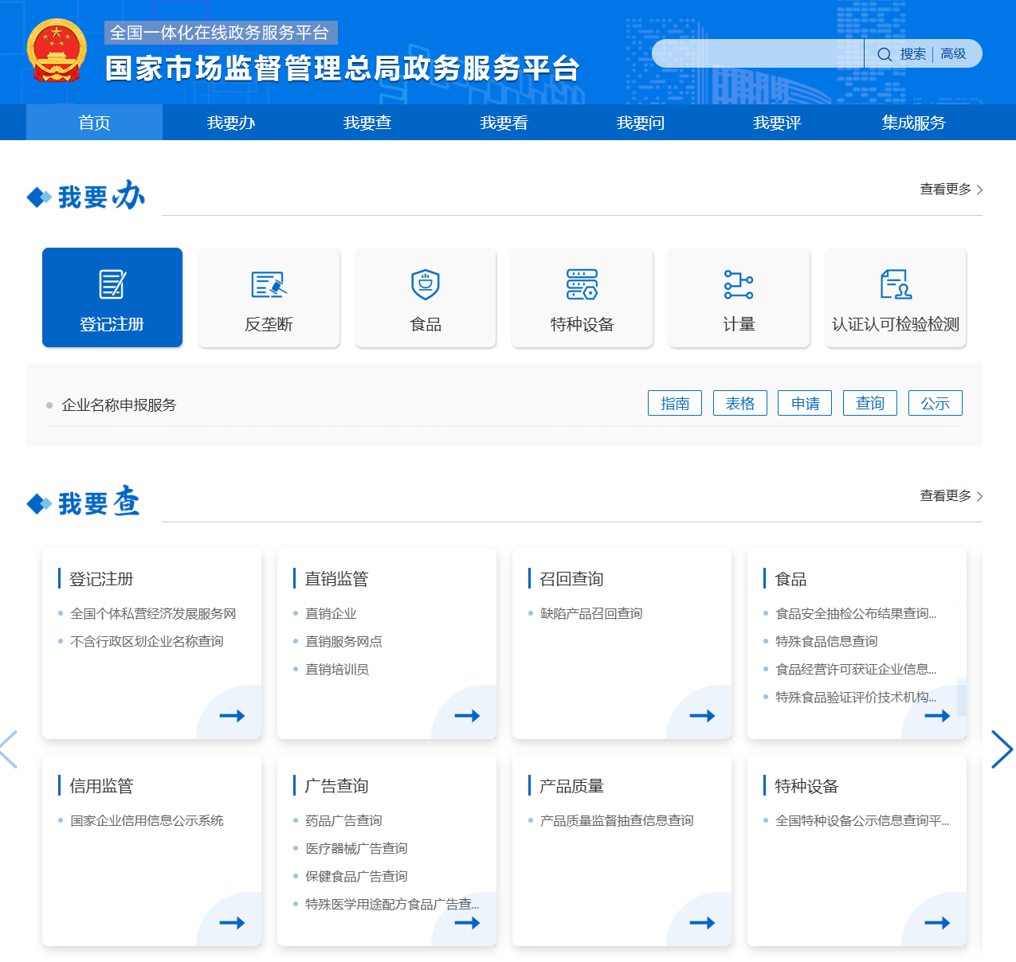Screen dimensions: 1016x962
Task: Click inside the search input field
Action: [757, 53]
